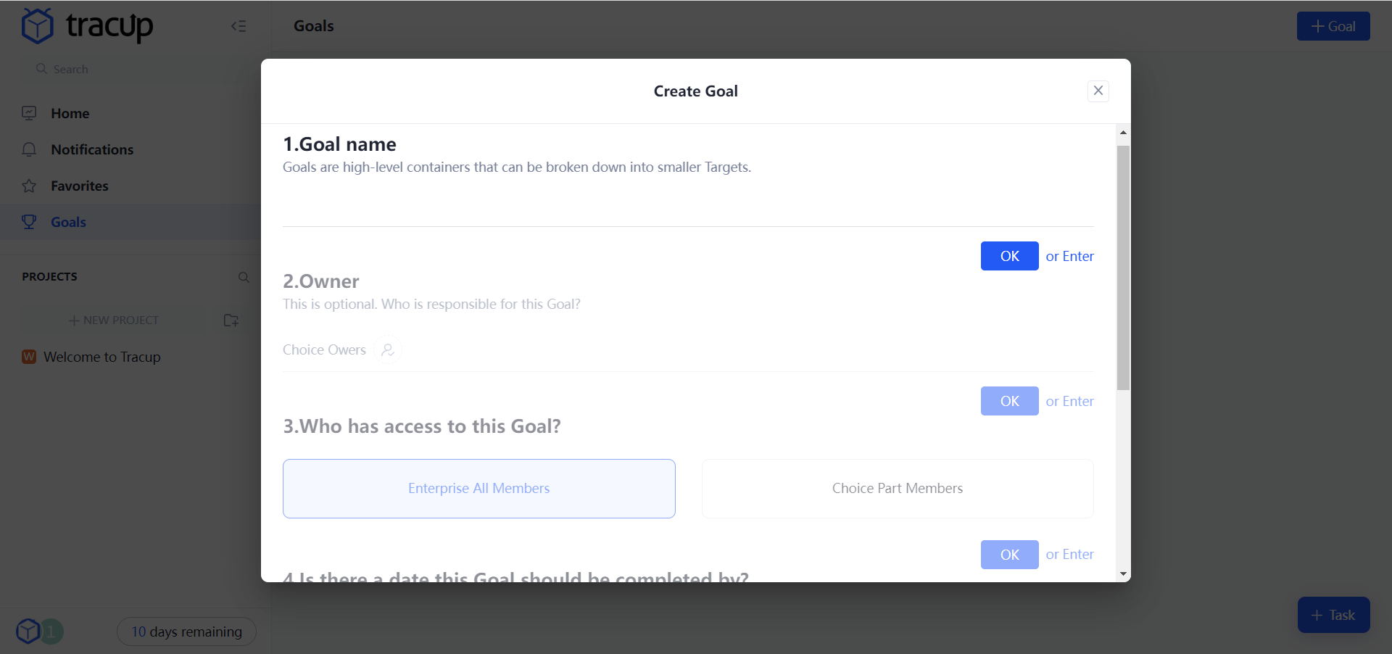Open the Goals sidebar item
Image resolution: width=1392 pixels, height=654 pixels.
coord(68,222)
